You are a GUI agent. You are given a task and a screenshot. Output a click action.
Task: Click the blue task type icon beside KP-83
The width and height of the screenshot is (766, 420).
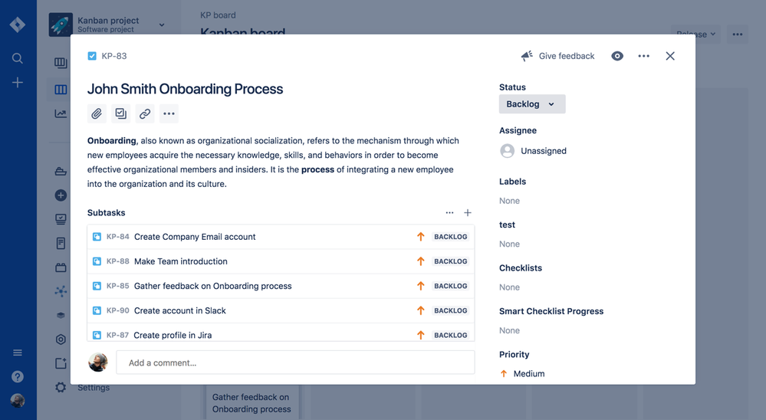92,56
